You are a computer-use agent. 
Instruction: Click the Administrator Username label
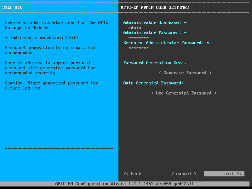pyautogui.click(x=155, y=22)
